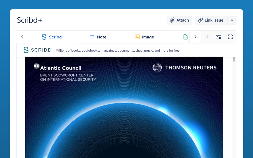Add a new tab with plus icon
Image resolution: width=253 pixels, height=158 pixels.
(207, 37)
